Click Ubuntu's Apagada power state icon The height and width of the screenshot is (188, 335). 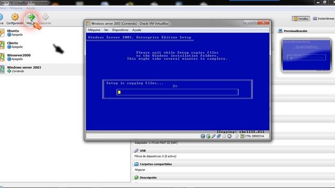point(9,34)
